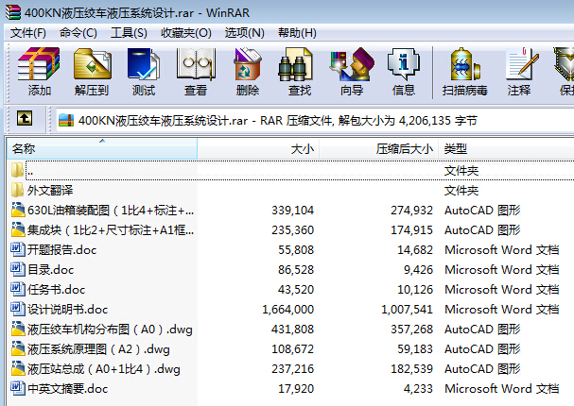Go up one folder level arrow
This screenshot has height=406, width=574.
coord(25,118)
